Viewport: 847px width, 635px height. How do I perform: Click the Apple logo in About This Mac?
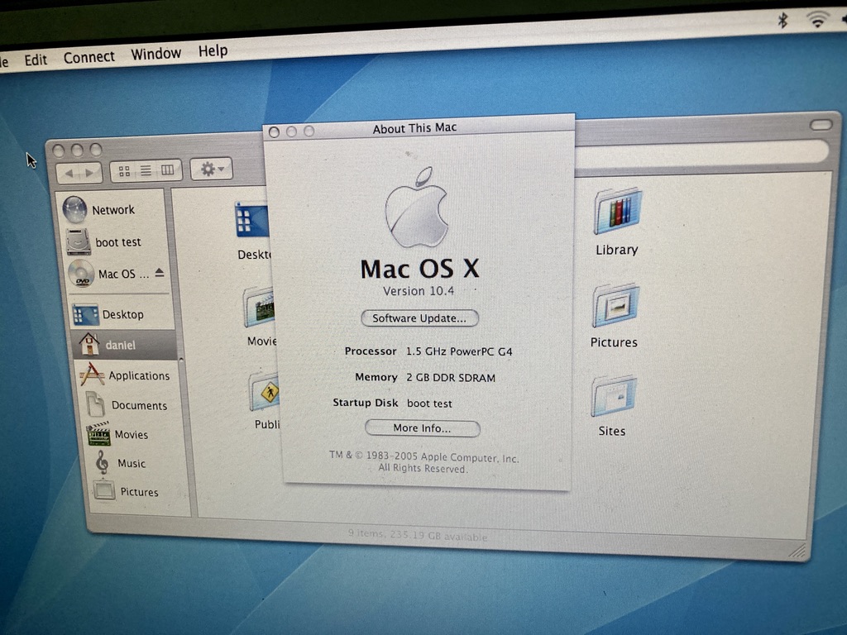[x=418, y=208]
